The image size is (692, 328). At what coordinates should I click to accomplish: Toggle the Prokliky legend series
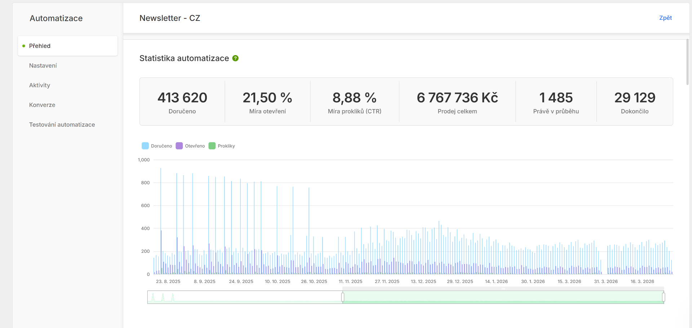(222, 146)
